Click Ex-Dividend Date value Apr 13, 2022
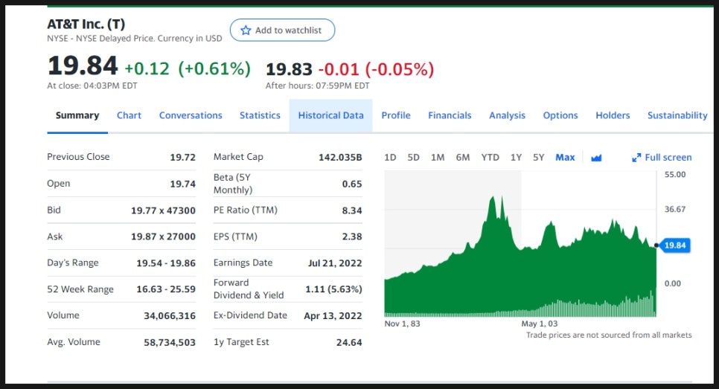 point(333,315)
